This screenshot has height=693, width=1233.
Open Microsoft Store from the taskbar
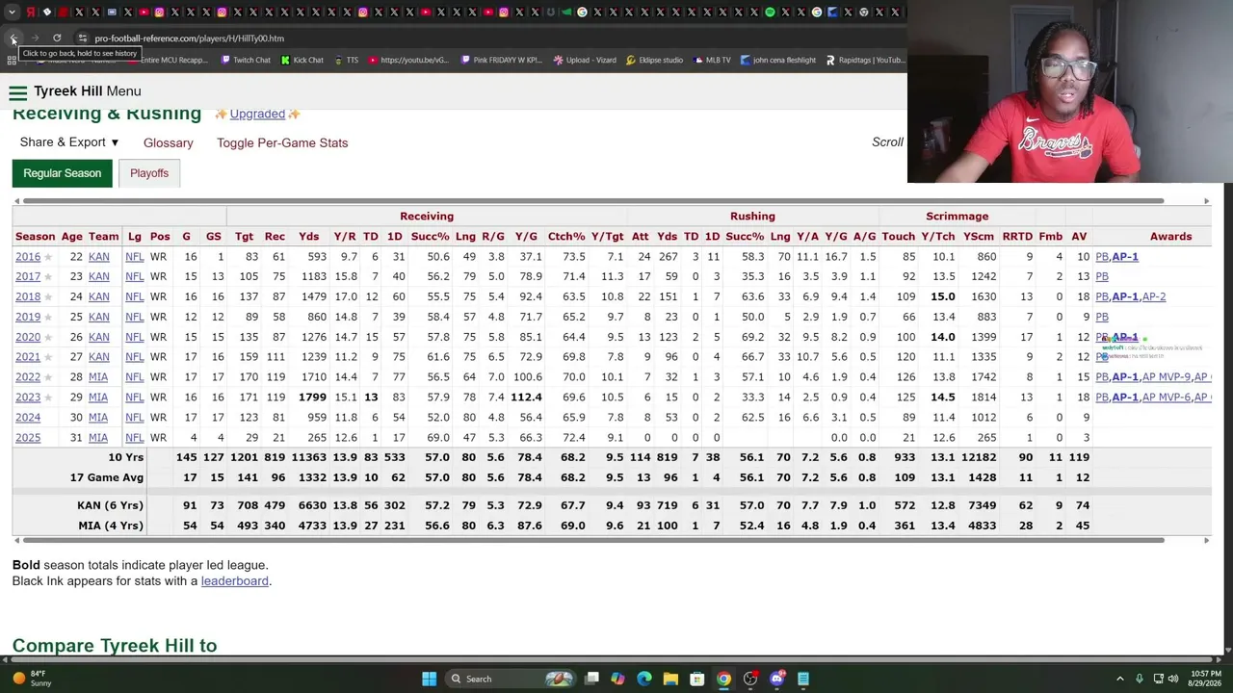(x=697, y=679)
